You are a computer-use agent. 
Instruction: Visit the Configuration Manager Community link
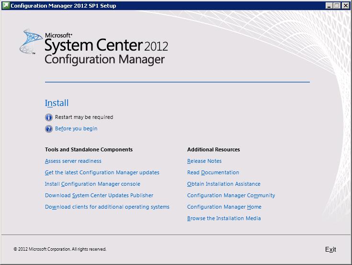231,195
